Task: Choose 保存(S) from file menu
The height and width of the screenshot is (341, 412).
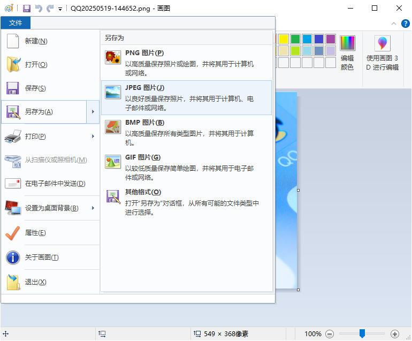Action: tap(50, 88)
